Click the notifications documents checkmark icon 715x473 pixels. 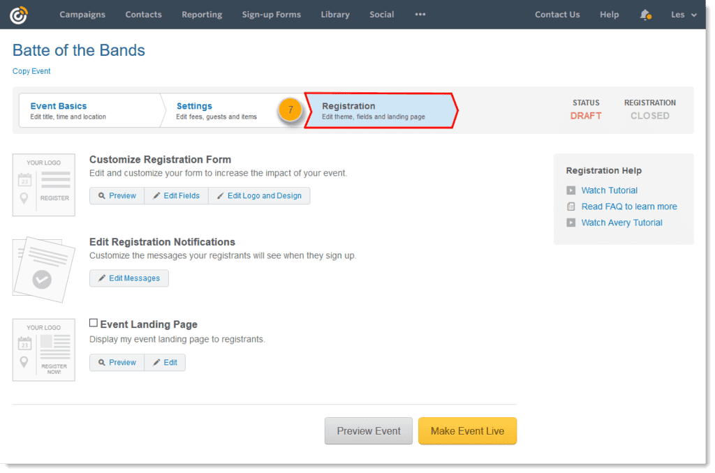click(x=43, y=269)
